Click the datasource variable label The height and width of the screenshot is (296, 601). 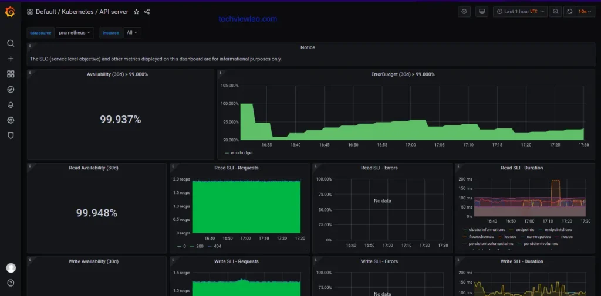click(40, 33)
